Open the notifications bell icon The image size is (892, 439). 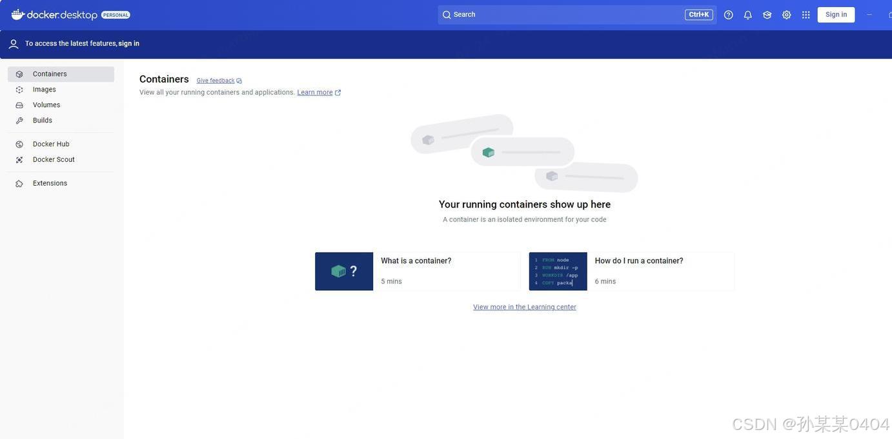pyautogui.click(x=748, y=15)
